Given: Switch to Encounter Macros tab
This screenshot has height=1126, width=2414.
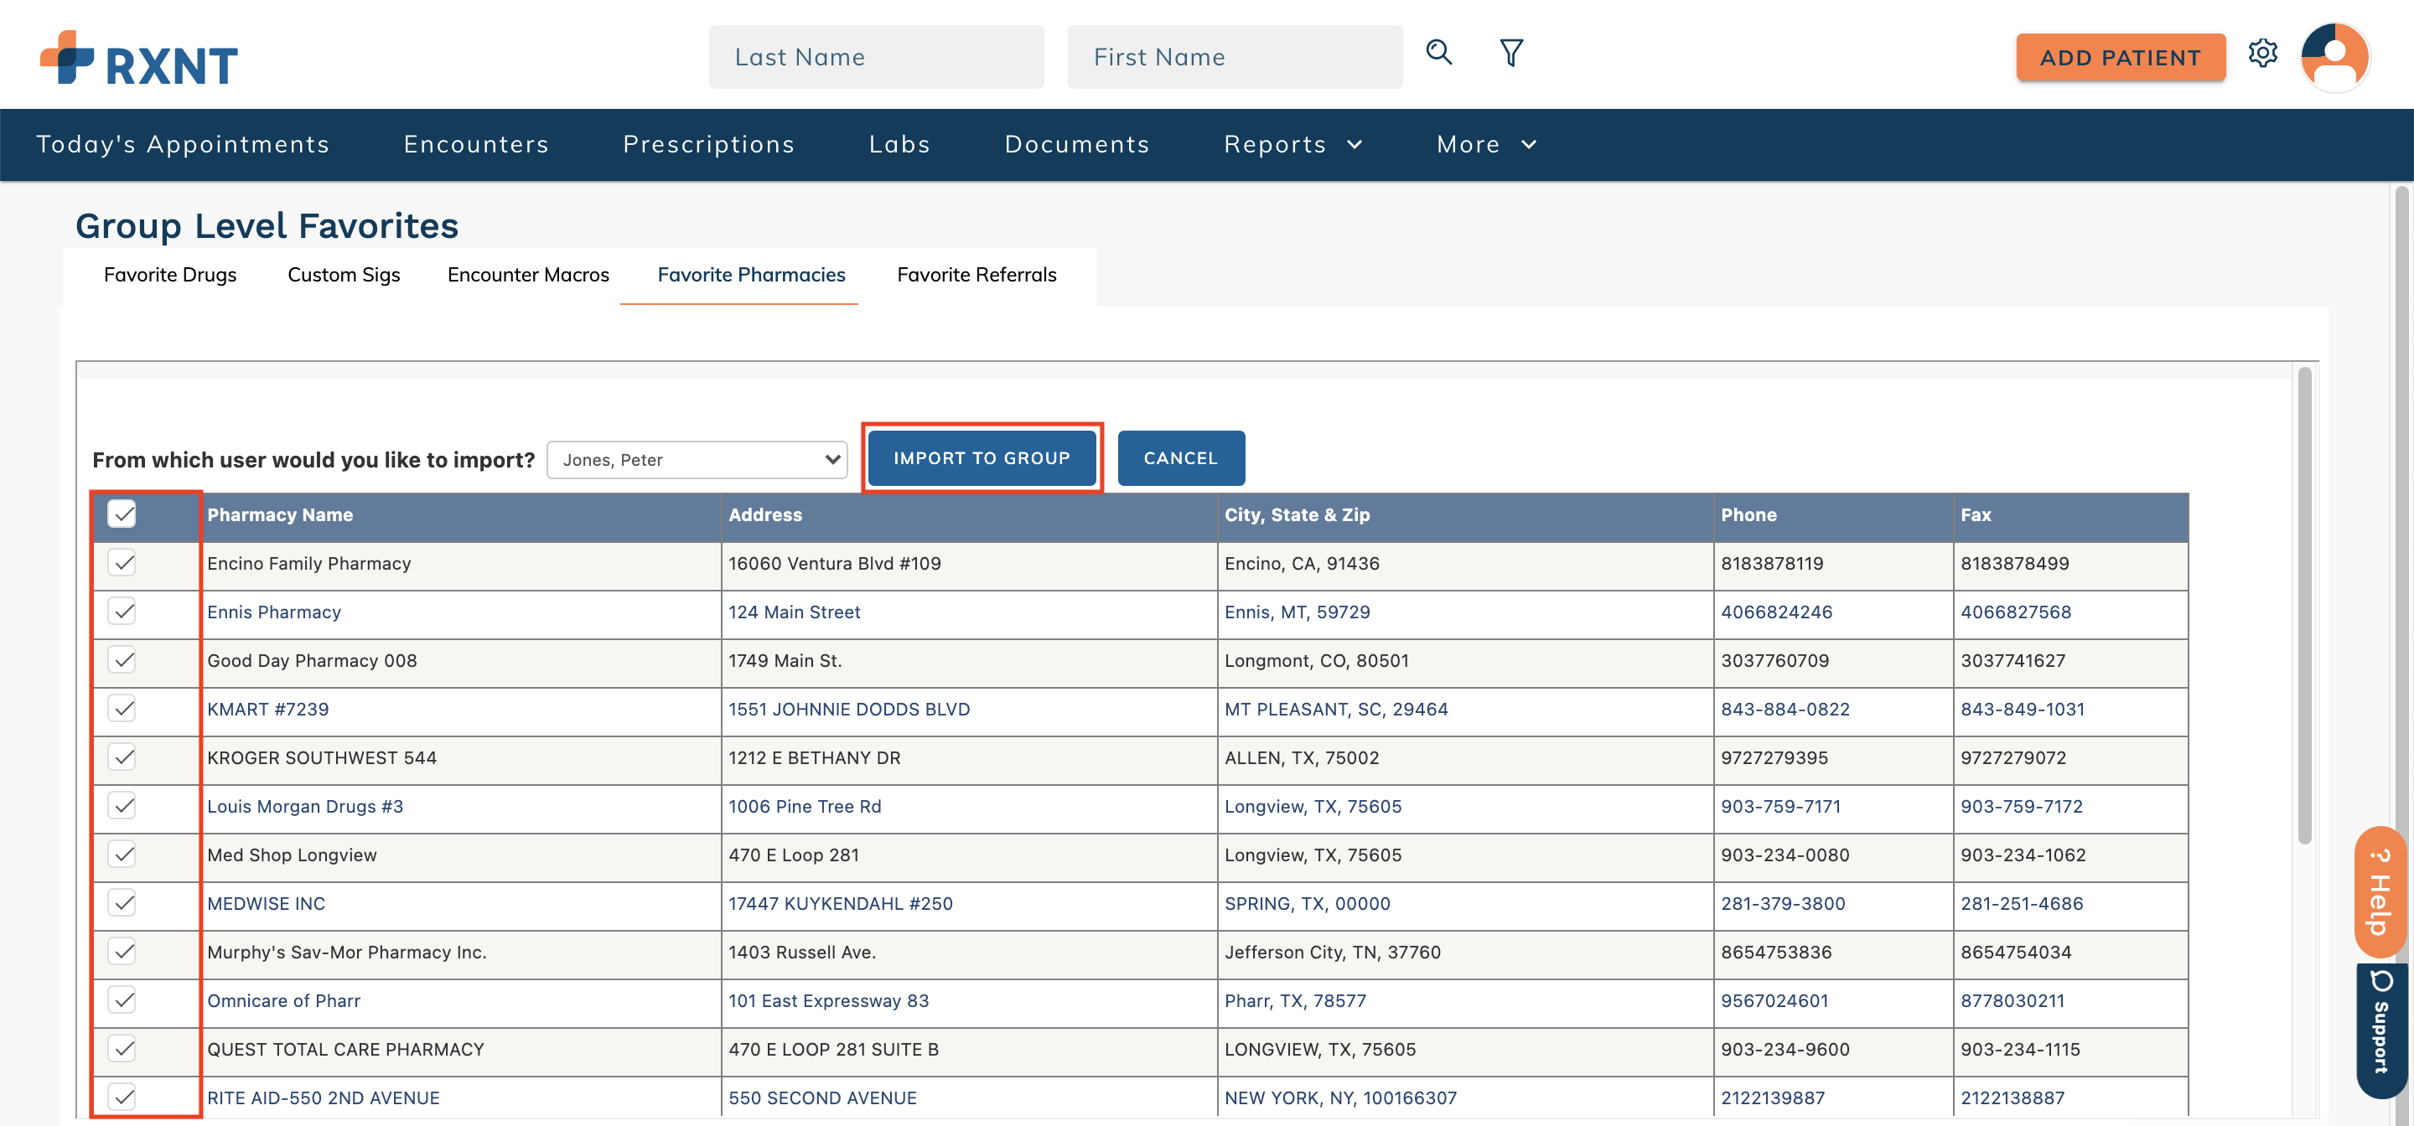Looking at the screenshot, I should tap(527, 275).
